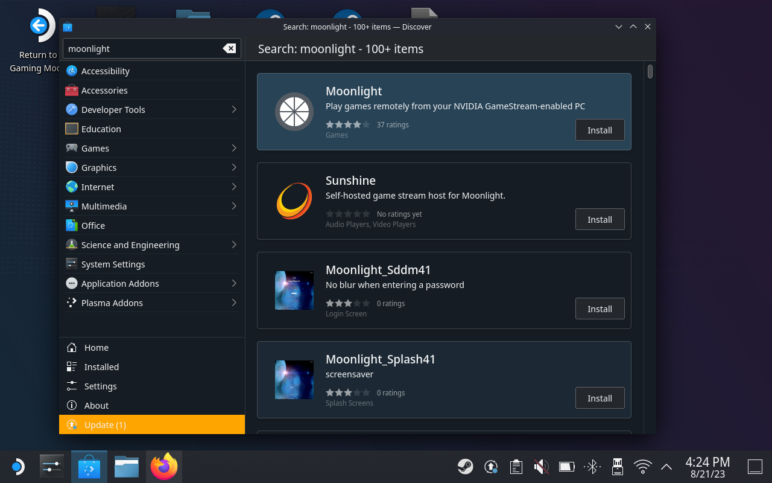Viewport: 772px width, 483px height.
Task: Click the Moonlight app icon
Action: (x=294, y=112)
